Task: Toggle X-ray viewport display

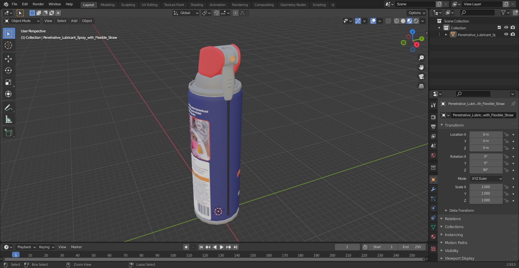Action: click(x=388, y=21)
